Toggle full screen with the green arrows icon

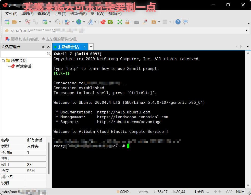119,22
